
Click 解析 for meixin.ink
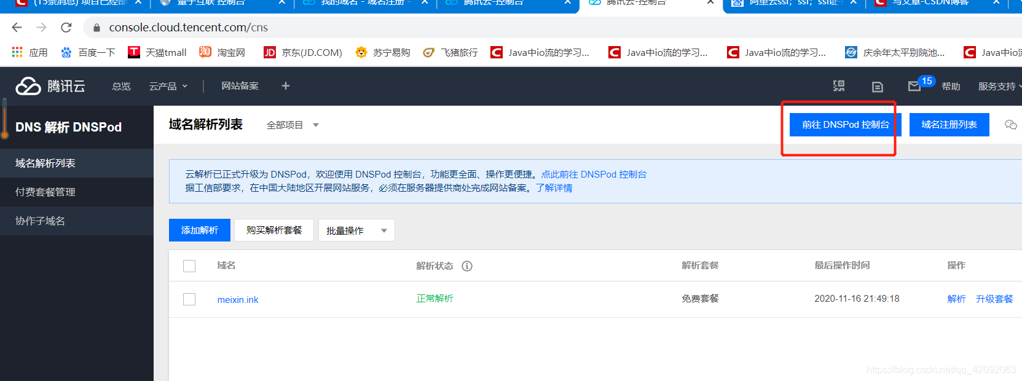click(956, 299)
